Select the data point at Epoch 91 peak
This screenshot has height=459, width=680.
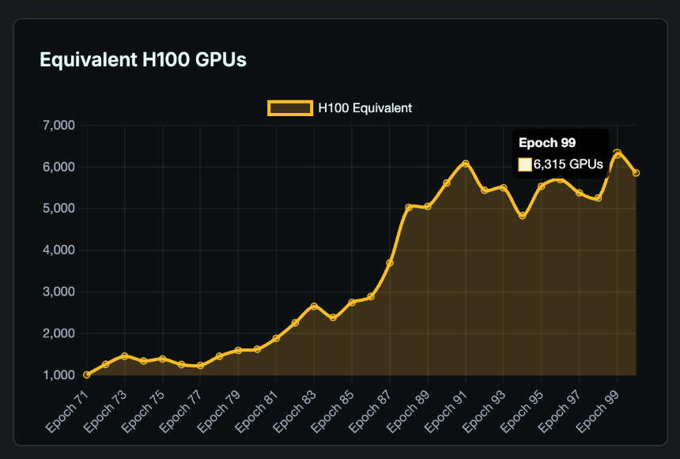466,164
